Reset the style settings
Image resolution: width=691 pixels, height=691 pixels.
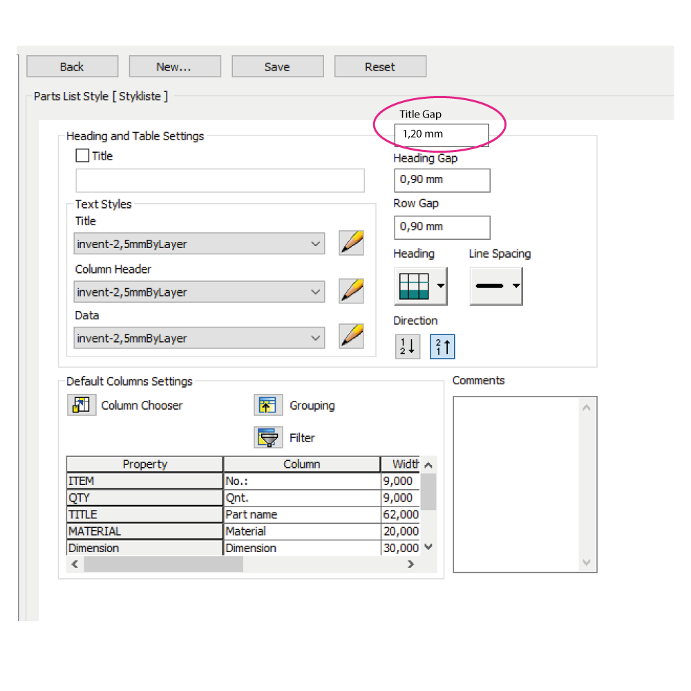[380, 66]
